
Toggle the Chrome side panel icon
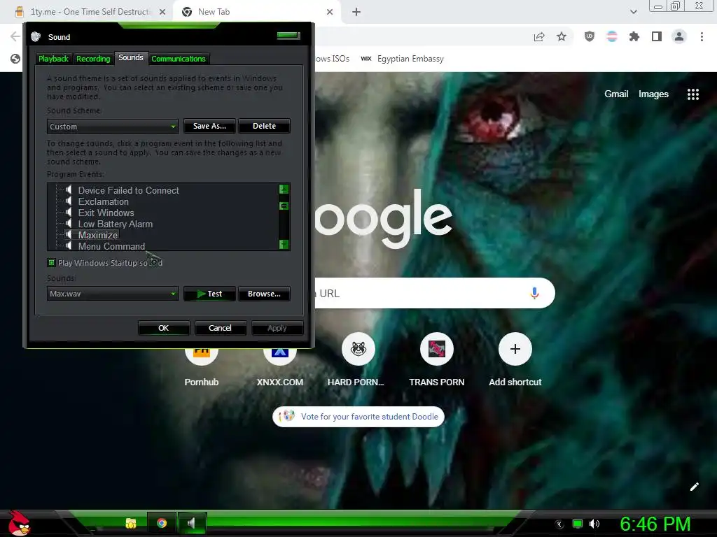coord(657,36)
